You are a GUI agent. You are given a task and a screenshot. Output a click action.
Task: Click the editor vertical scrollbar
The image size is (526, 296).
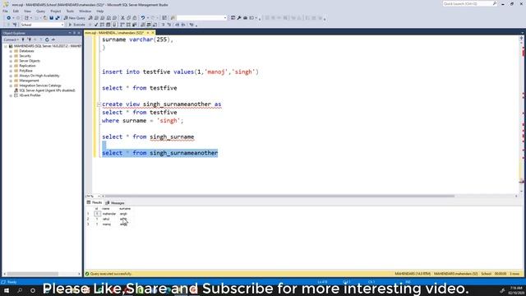pyautogui.click(x=521, y=114)
